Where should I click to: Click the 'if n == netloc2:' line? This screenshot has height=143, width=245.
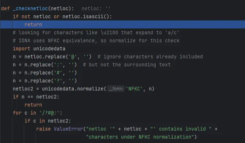[x=36, y=97]
